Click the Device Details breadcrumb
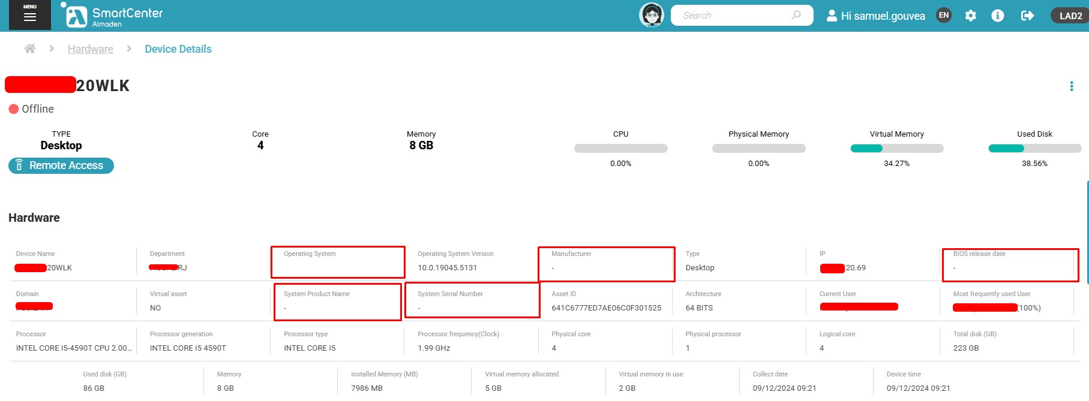Viewport: 1089px width, 401px height. coord(178,49)
